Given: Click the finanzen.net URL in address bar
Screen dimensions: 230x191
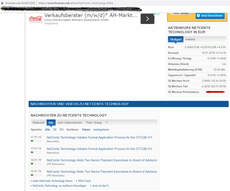Looking at the screenshot, I should [x=76, y=3].
